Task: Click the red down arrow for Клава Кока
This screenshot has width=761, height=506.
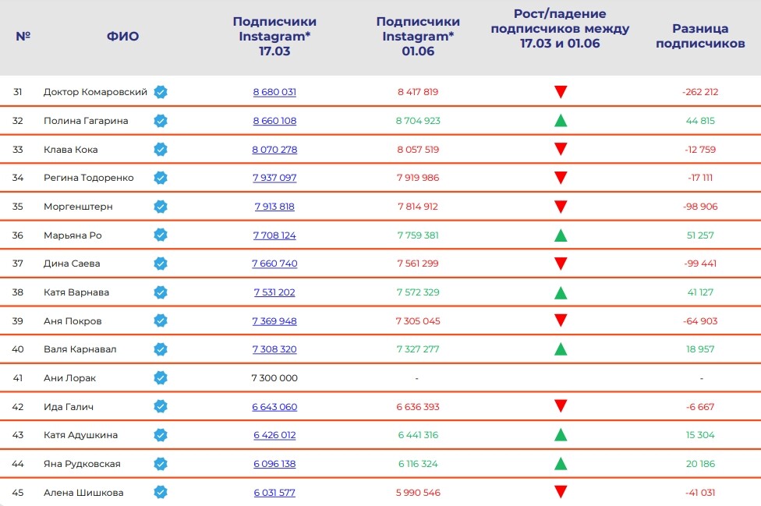Action: 560,149
